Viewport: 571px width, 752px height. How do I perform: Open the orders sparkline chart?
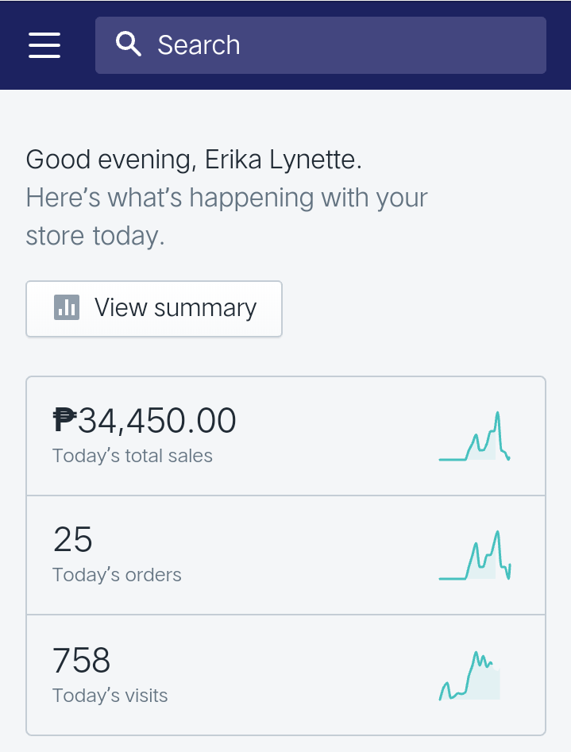coord(475,555)
